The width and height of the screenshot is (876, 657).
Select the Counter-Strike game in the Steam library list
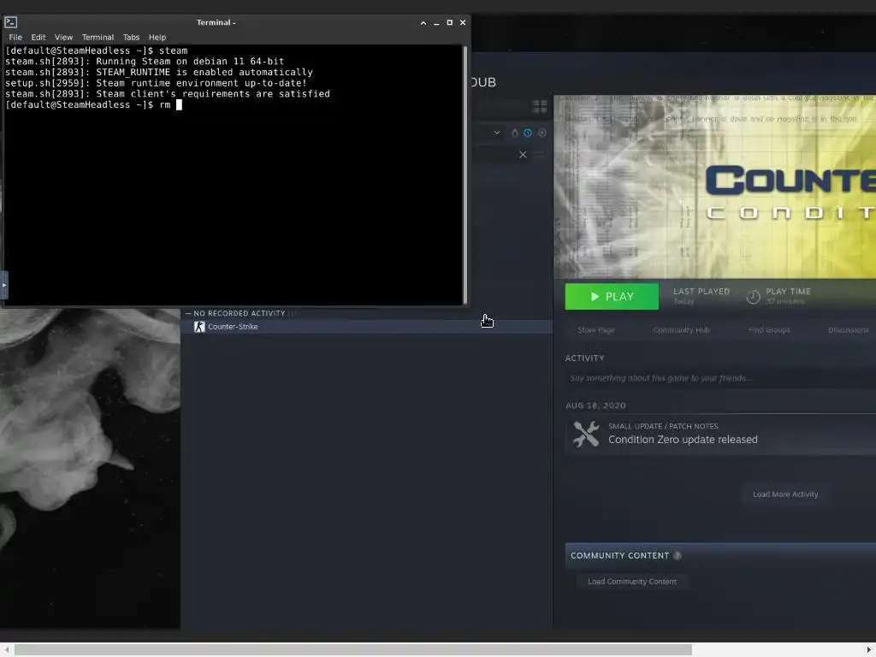(366, 327)
